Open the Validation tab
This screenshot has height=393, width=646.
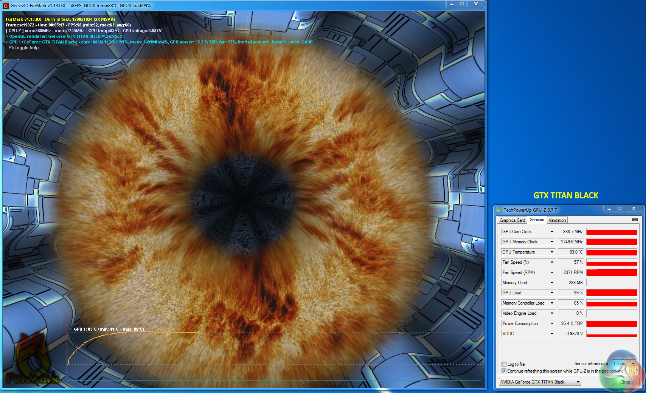point(557,220)
